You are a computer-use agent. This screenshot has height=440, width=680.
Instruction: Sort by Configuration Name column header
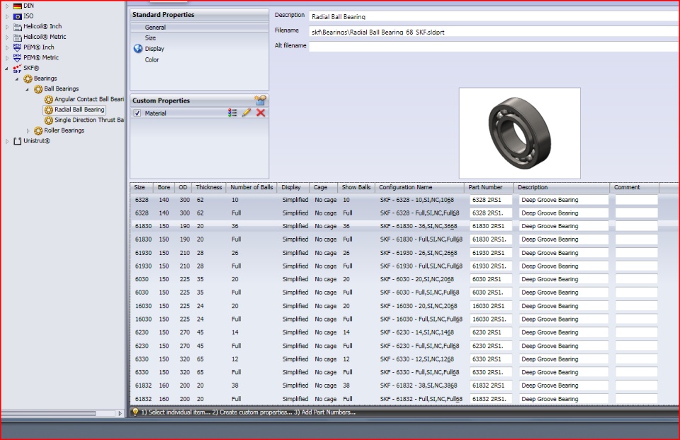420,188
